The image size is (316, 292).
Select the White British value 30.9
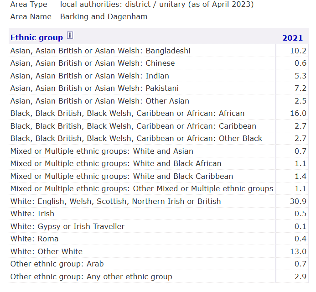298,202
